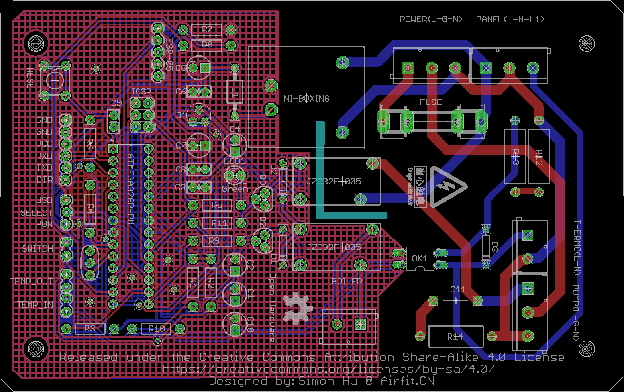Click resistor R7
Image resolution: width=624 pixels, height=392 pixels.
coord(207,29)
